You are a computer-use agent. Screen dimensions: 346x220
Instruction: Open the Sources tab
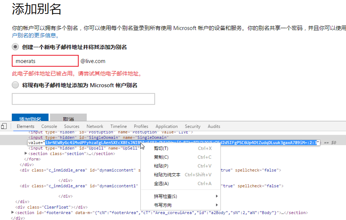(72, 126)
